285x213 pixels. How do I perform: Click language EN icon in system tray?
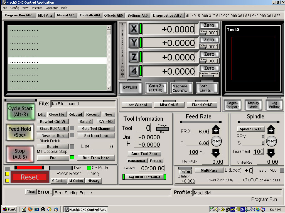pos(242,210)
